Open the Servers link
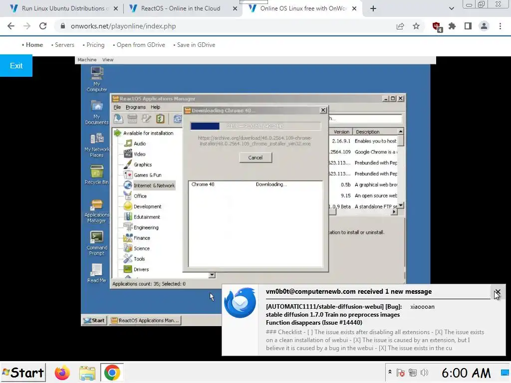 [x=64, y=45]
